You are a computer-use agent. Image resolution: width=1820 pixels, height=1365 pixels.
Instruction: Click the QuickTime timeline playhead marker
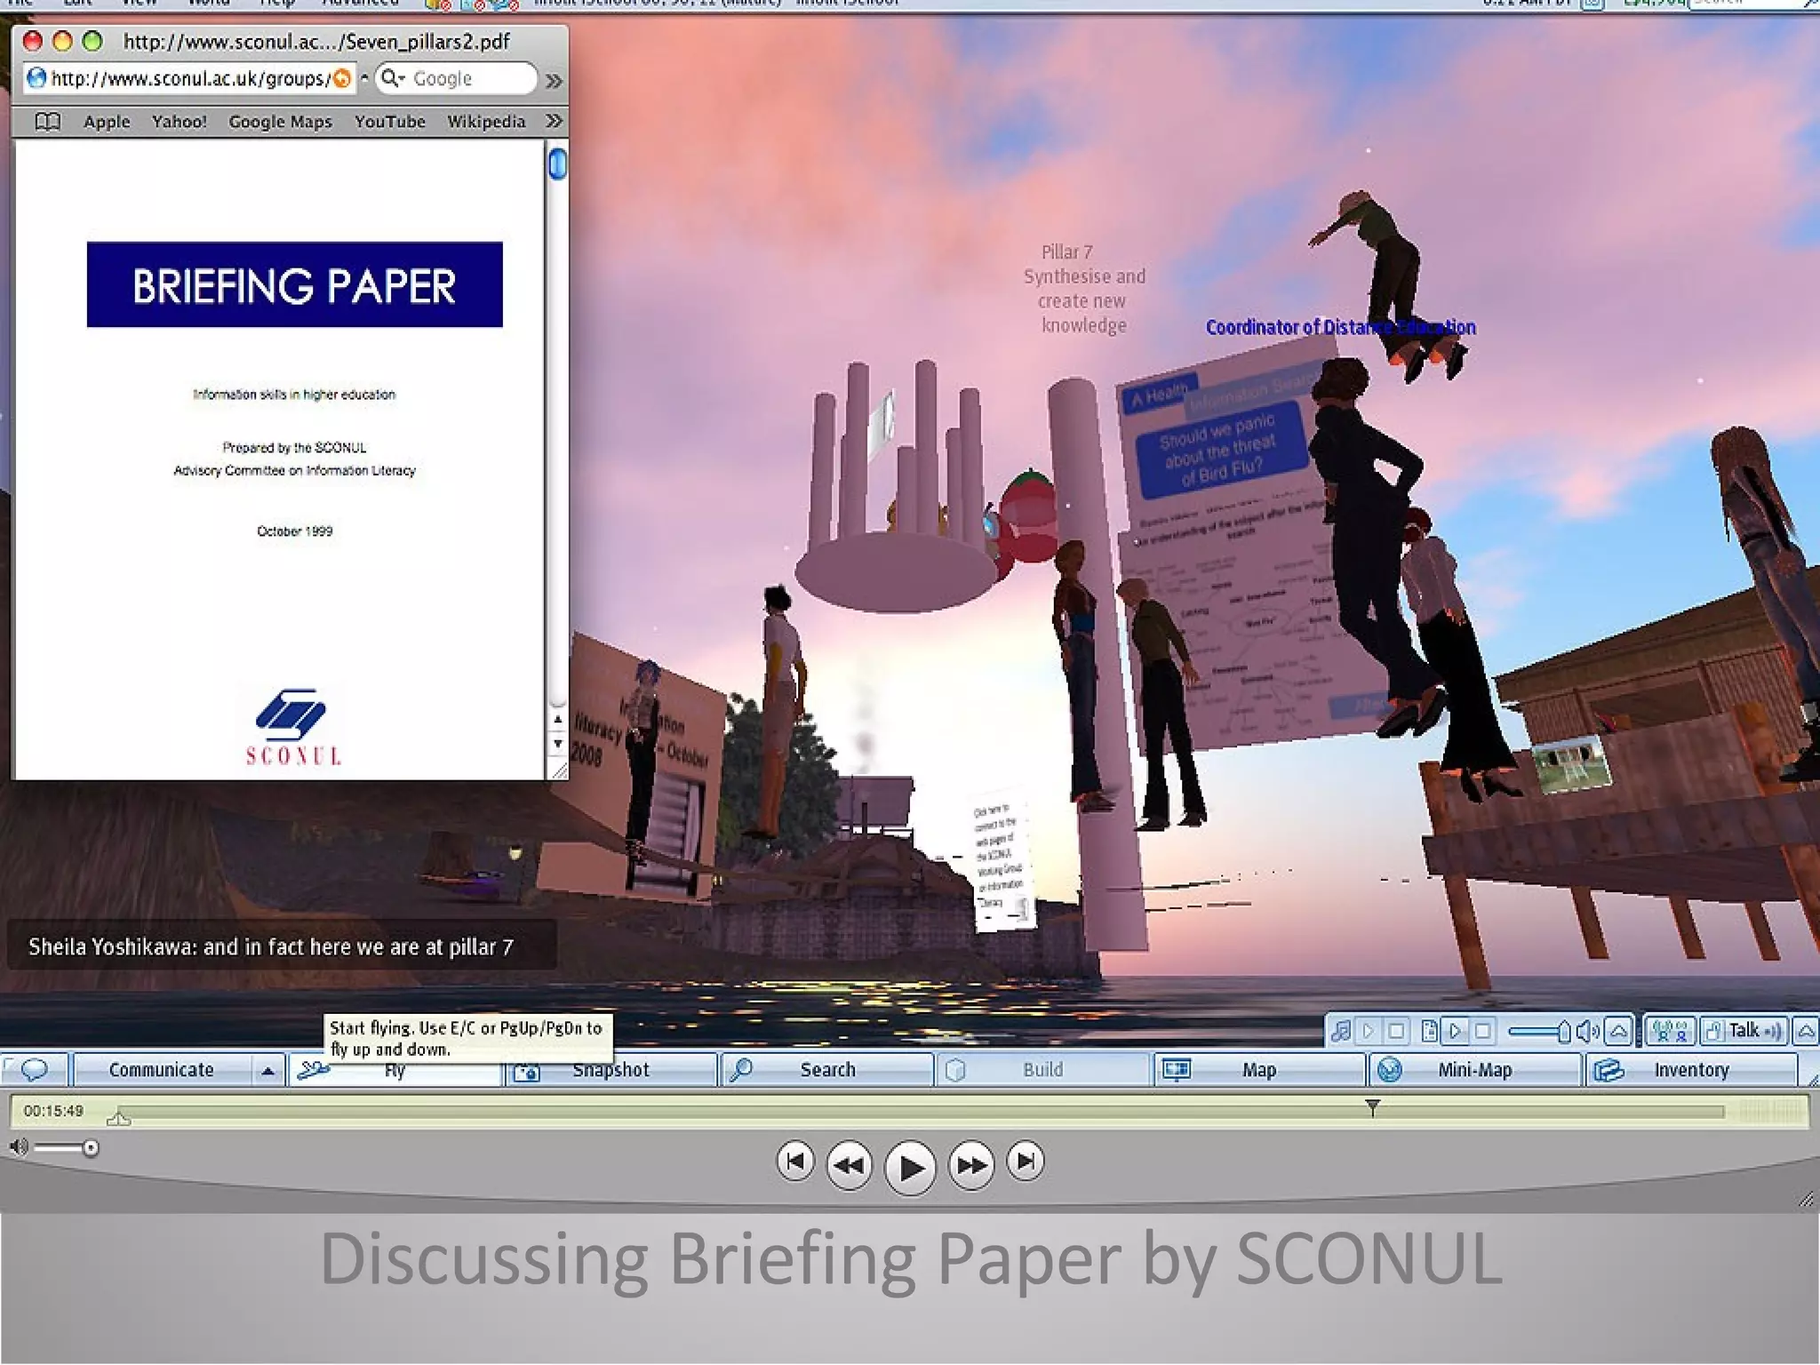[1373, 1107]
